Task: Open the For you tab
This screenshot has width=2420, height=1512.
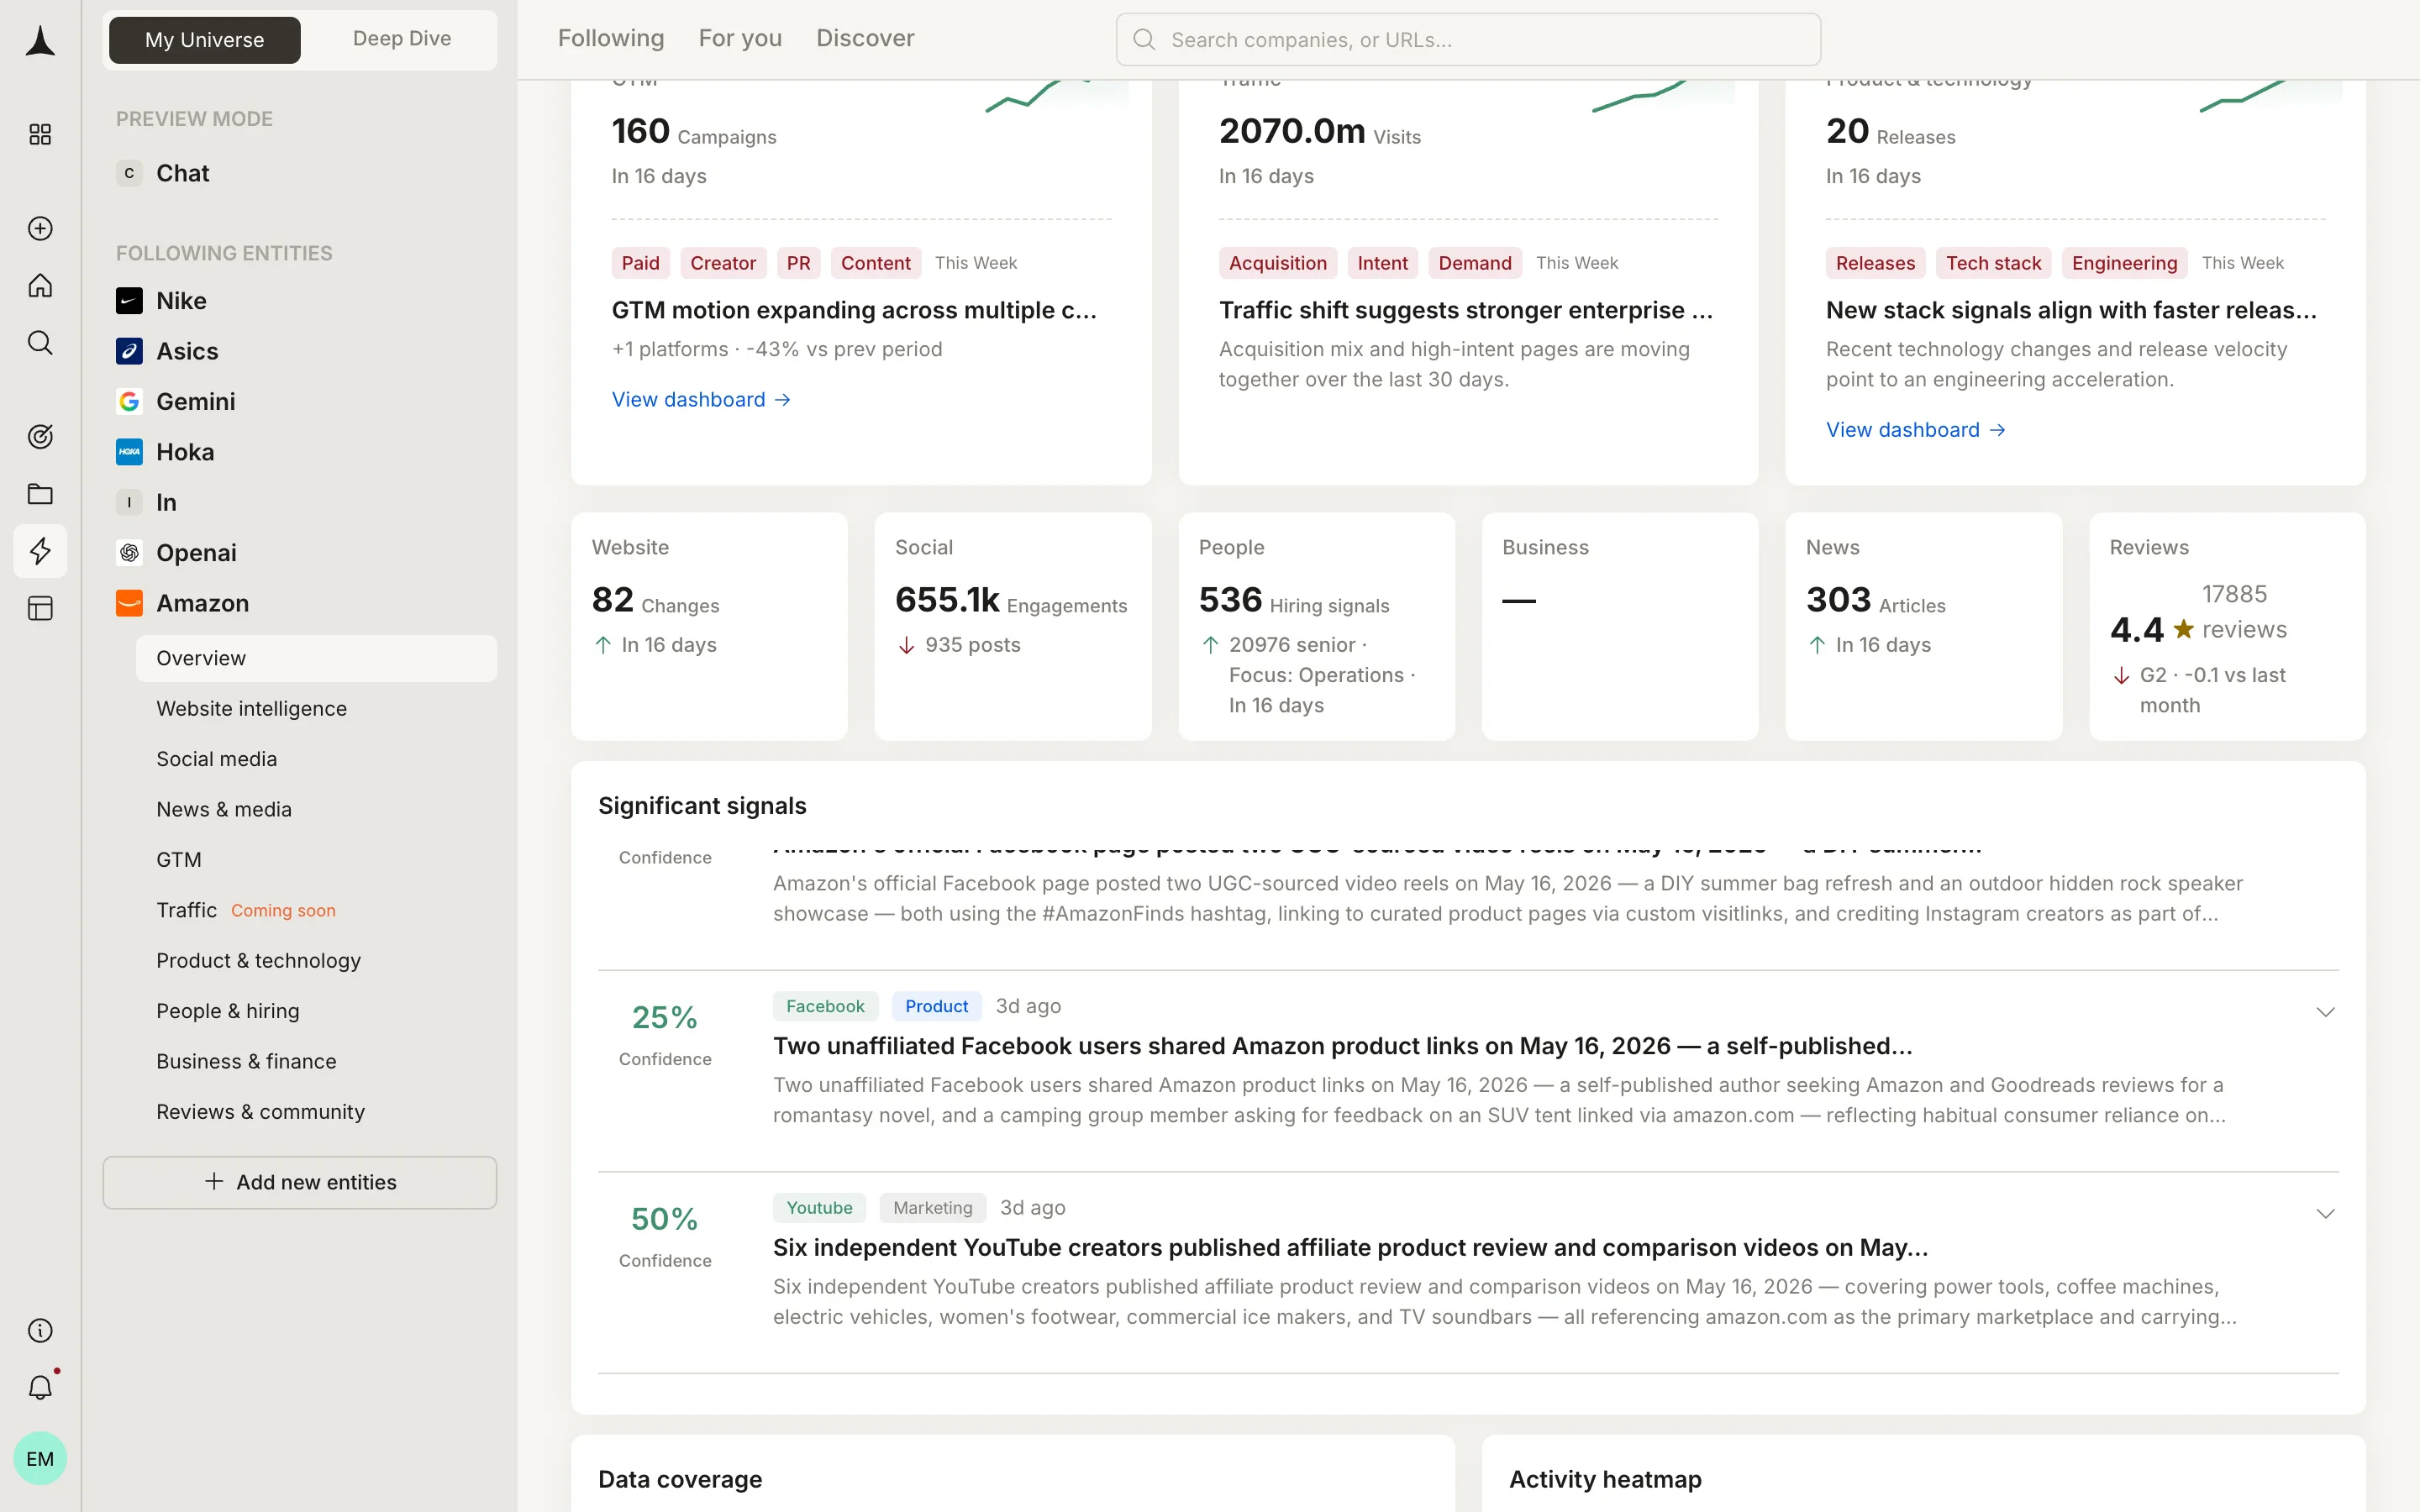Action: [740, 38]
